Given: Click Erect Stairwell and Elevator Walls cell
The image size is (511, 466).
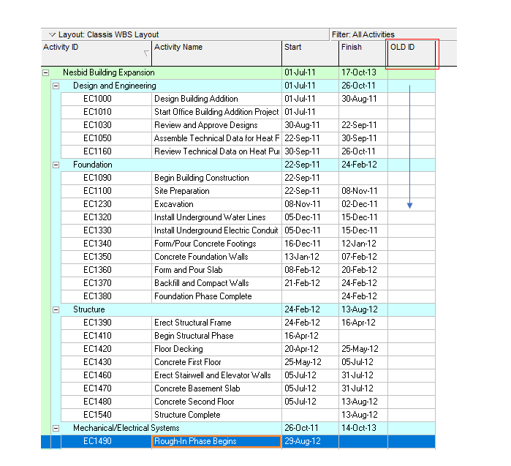Looking at the screenshot, I should click(x=216, y=375).
